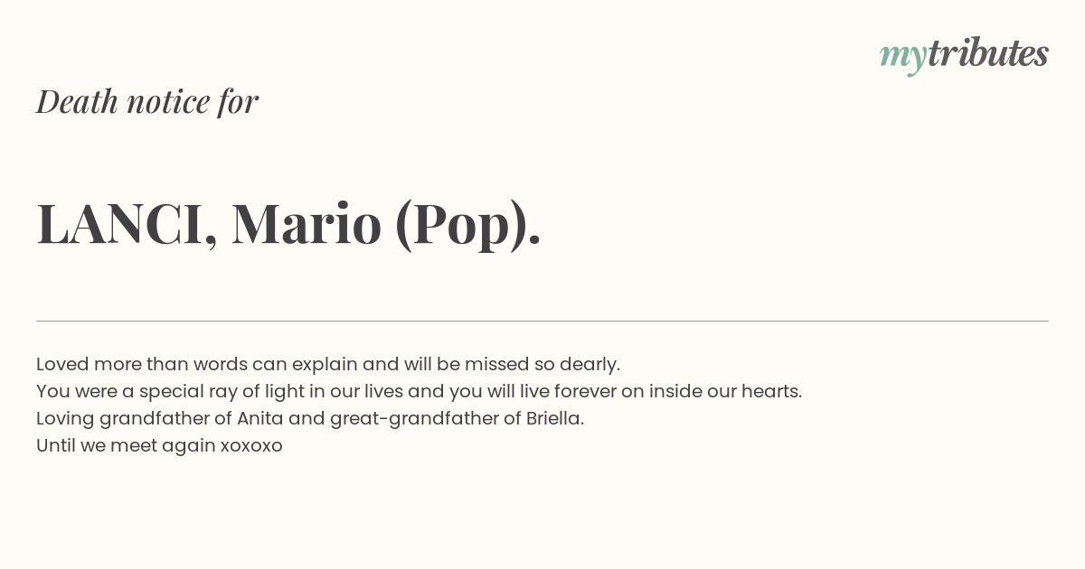Image resolution: width=1085 pixels, height=569 pixels.
Task: Click the line "Until we meet again"
Action: [159, 446]
